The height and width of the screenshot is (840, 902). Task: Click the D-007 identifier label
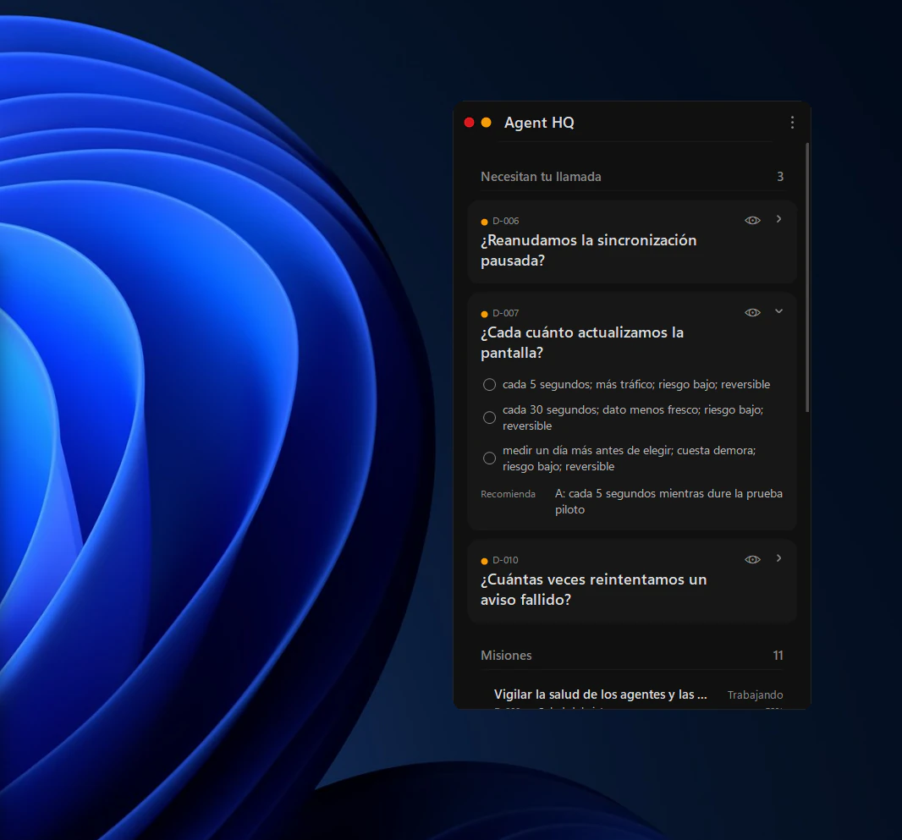pos(506,313)
